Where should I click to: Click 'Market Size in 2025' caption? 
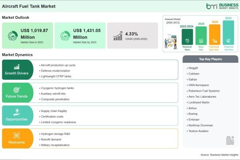[32, 42]
